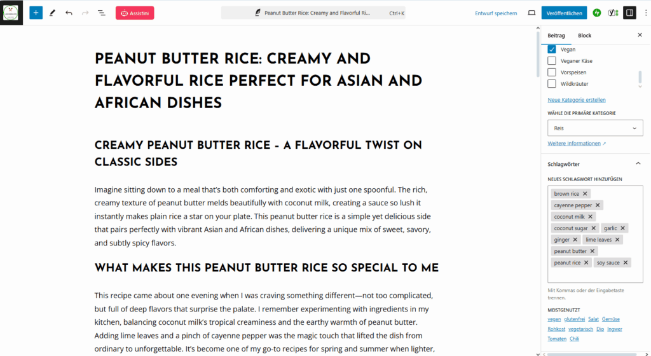Click the green Jetpack icon
Image resolution: width=651 pixels, height=356 pixels.
click(596, 13)
